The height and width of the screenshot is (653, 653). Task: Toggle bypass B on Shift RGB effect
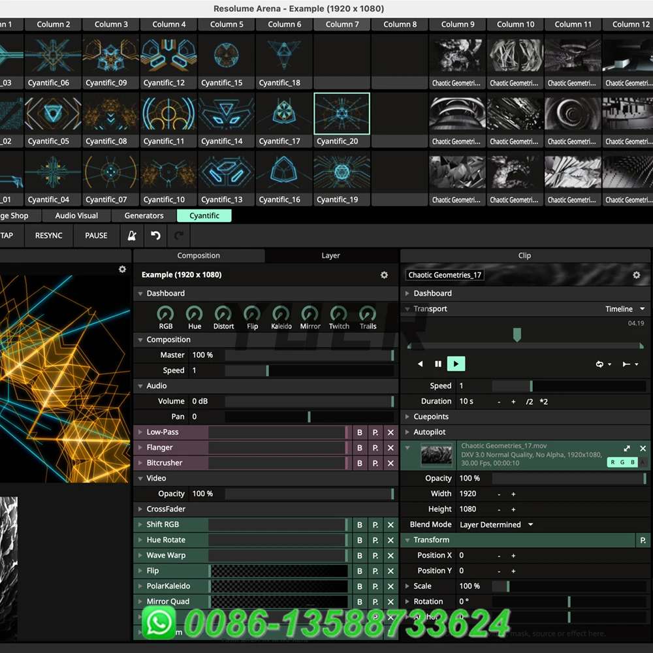pos(359,525)
